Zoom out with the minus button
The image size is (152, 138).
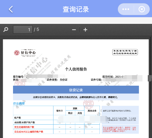(x=74, y=30)
